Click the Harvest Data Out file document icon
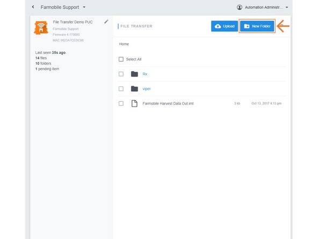This screenshot has width=318, height=239. point(134,103)
